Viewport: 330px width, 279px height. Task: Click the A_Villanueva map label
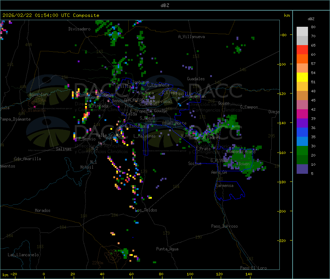pos(191,37)
